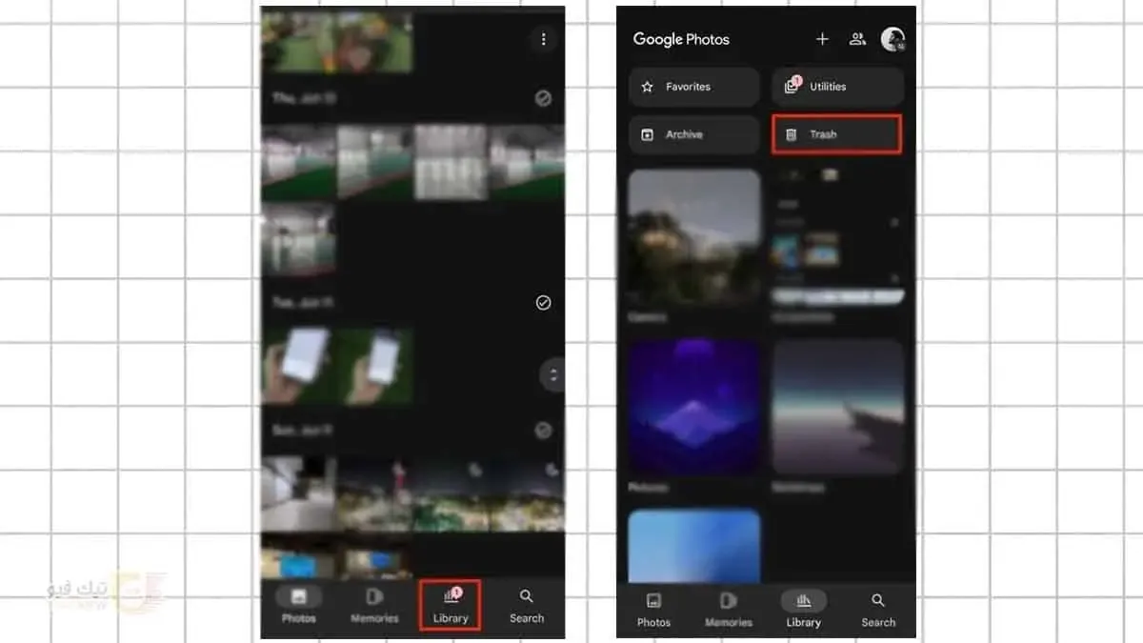Open the Utilities button
The height and width of the screenshot is (643, 1143).
point(837,87)
